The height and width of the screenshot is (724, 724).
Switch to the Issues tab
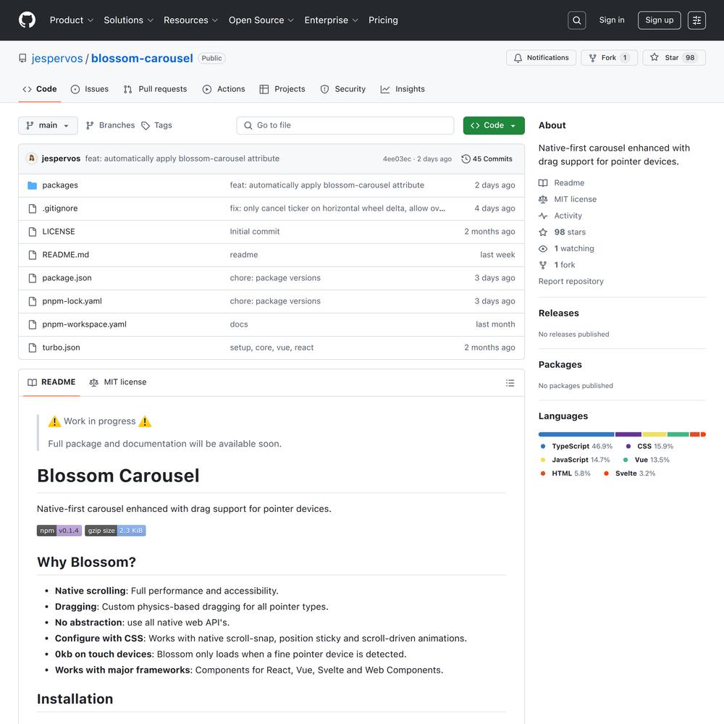pyautogui.click(x=90, y=89)
